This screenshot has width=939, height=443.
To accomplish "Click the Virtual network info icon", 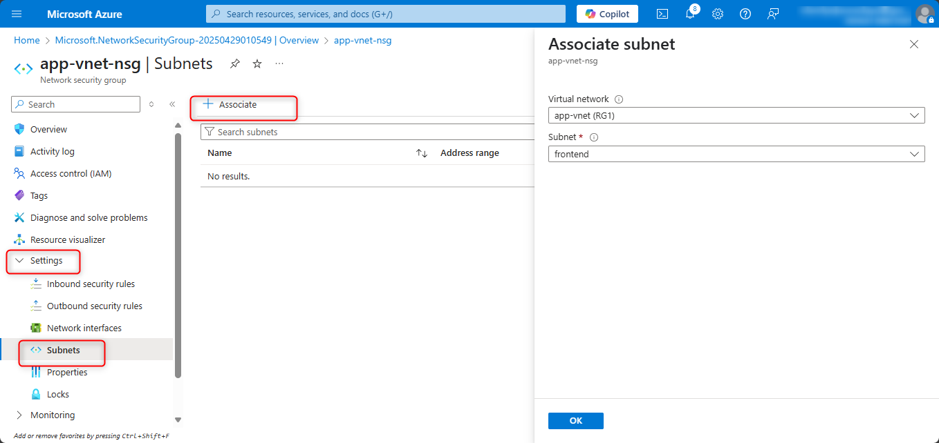I will [x=619, y=99].
